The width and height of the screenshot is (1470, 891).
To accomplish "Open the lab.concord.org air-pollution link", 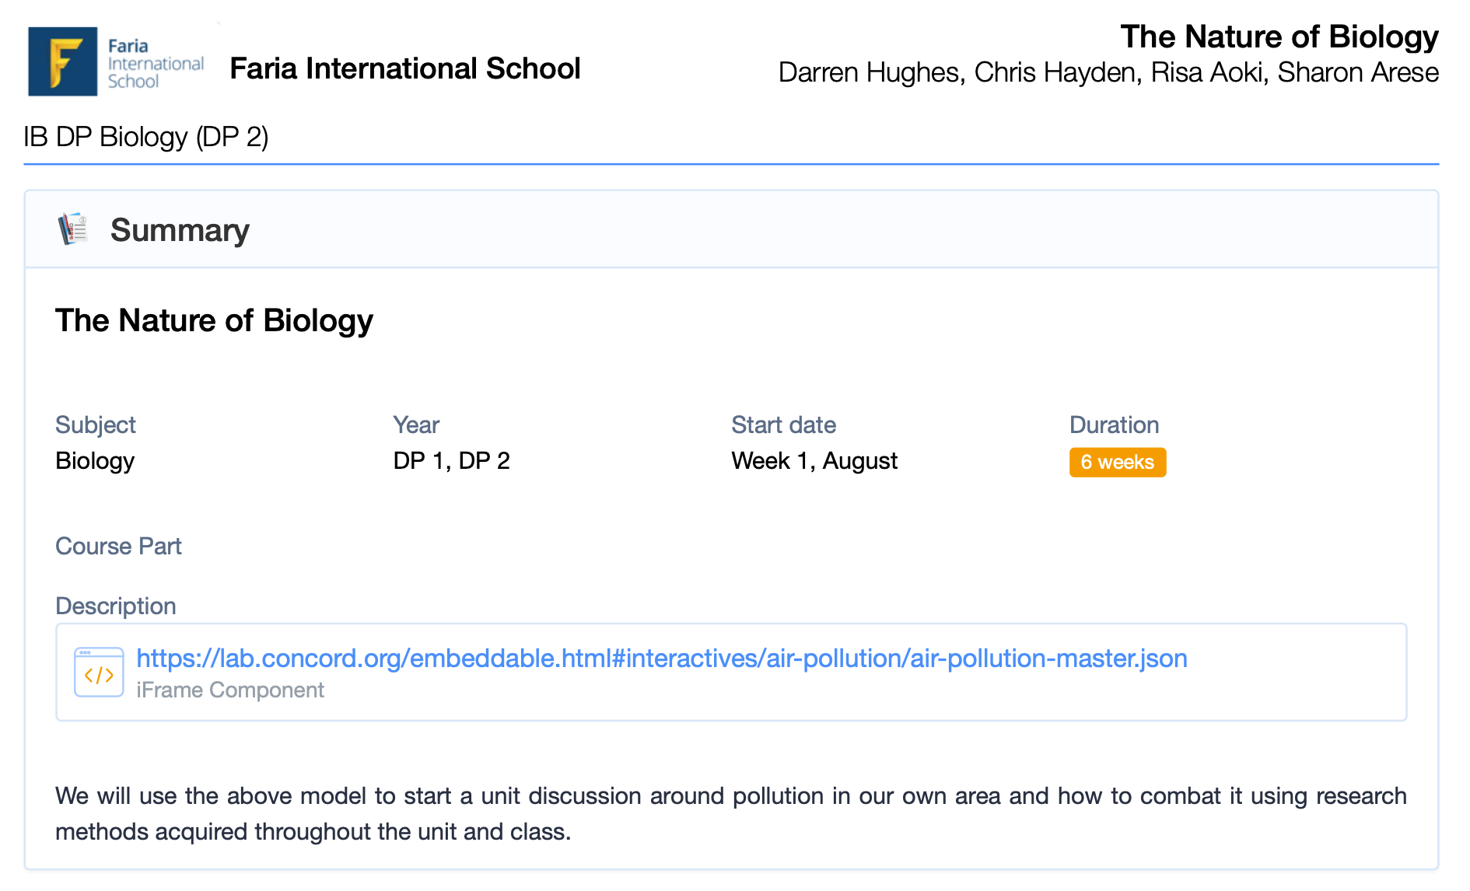I will coord(661,659).
